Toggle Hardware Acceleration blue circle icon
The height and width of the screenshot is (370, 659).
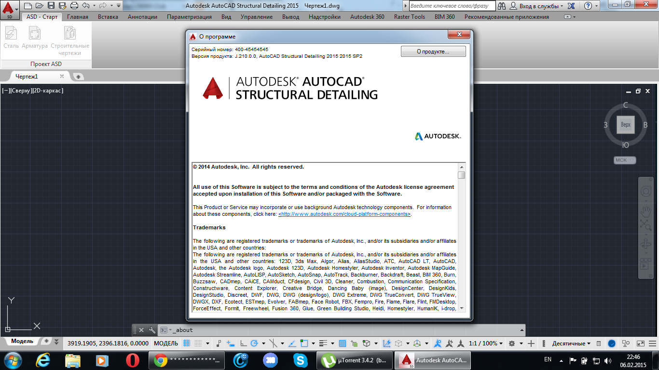[612, 344]
